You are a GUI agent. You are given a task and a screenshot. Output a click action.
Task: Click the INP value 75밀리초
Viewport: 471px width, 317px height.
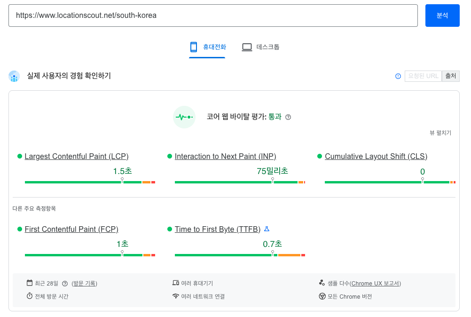[273, 171]
